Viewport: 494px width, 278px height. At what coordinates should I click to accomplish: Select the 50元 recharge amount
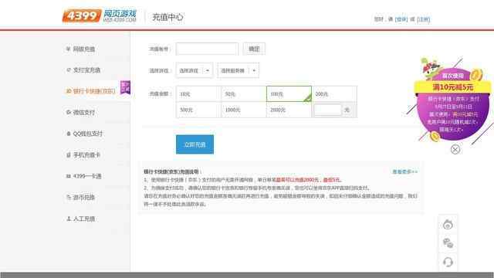click(244, 94)
